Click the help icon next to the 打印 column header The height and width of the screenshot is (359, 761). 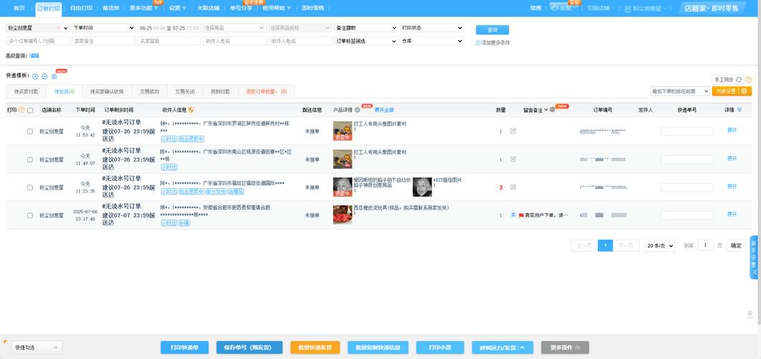[x=22, y=110]
